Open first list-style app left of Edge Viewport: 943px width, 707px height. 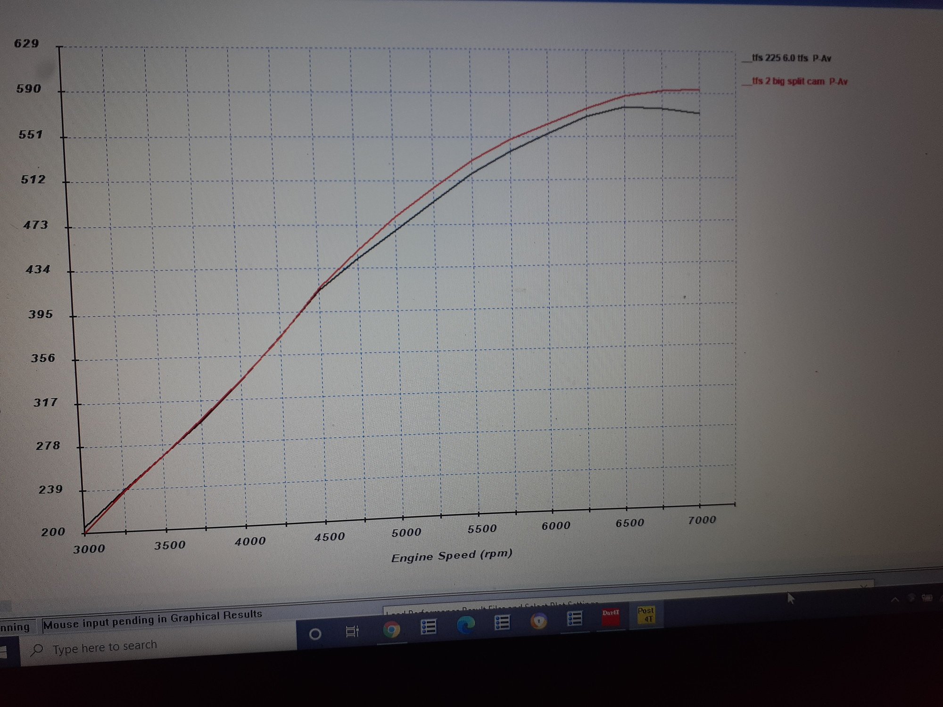(428, 627)
